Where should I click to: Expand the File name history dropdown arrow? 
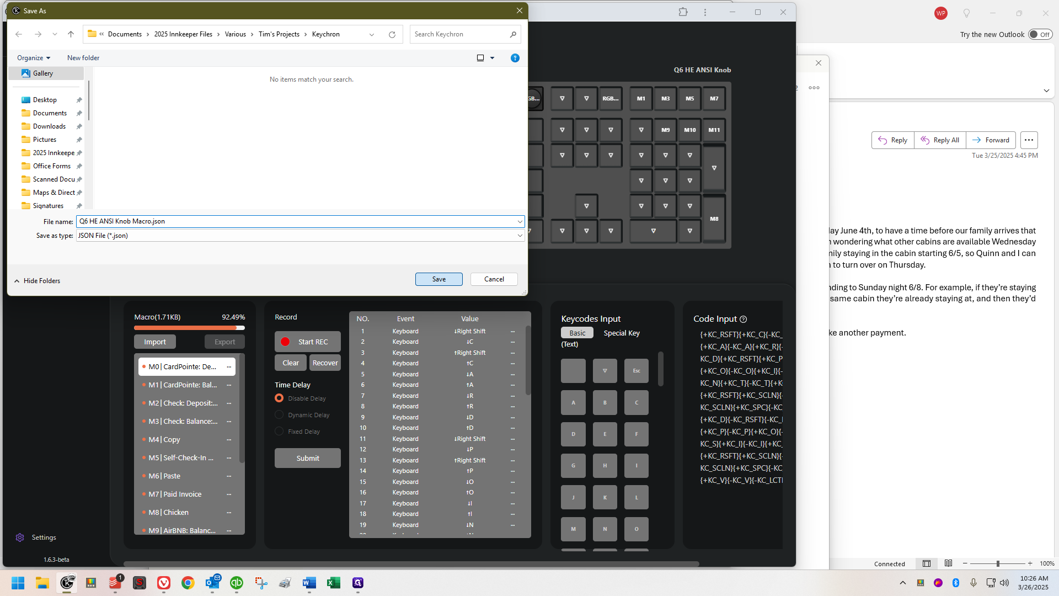(x=520, y=221)
